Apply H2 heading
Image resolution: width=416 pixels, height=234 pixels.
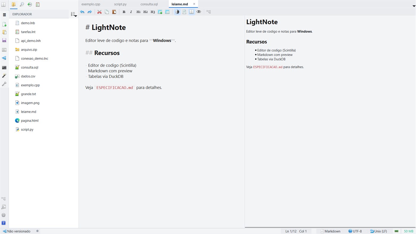click(145, 12)
